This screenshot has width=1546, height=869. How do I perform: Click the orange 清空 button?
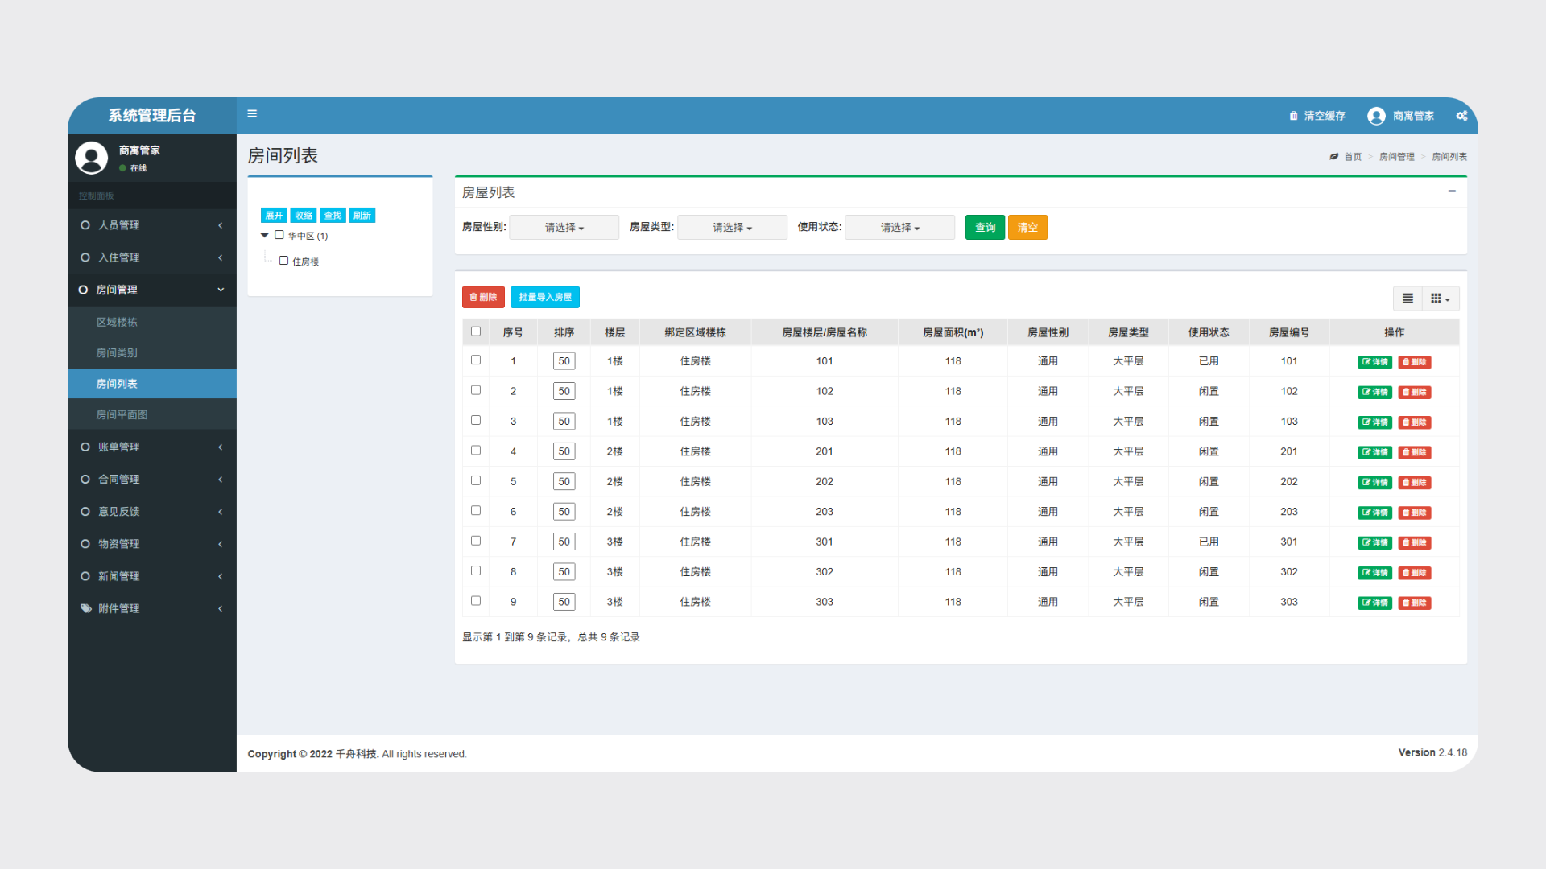1027,228
